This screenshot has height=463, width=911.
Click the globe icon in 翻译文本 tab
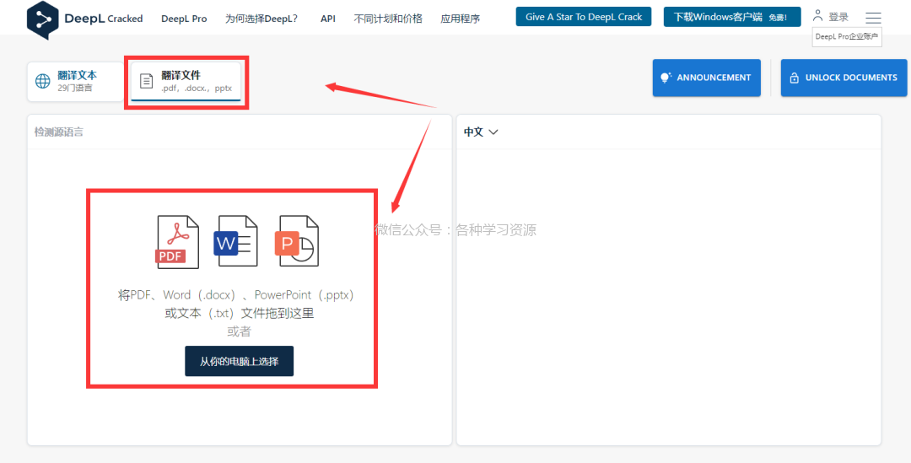(x=43, y=81)
